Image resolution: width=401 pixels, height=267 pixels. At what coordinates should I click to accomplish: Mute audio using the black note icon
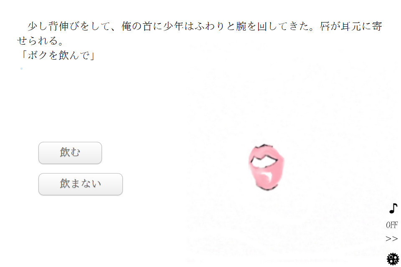[393, 208]
